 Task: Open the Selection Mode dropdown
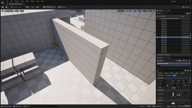click(17, 7)
